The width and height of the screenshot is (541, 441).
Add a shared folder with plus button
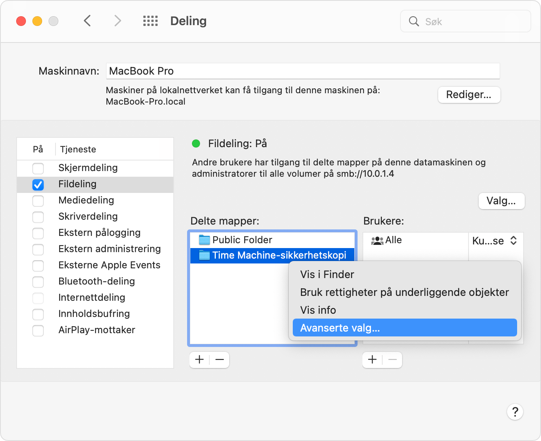(200, 360)
